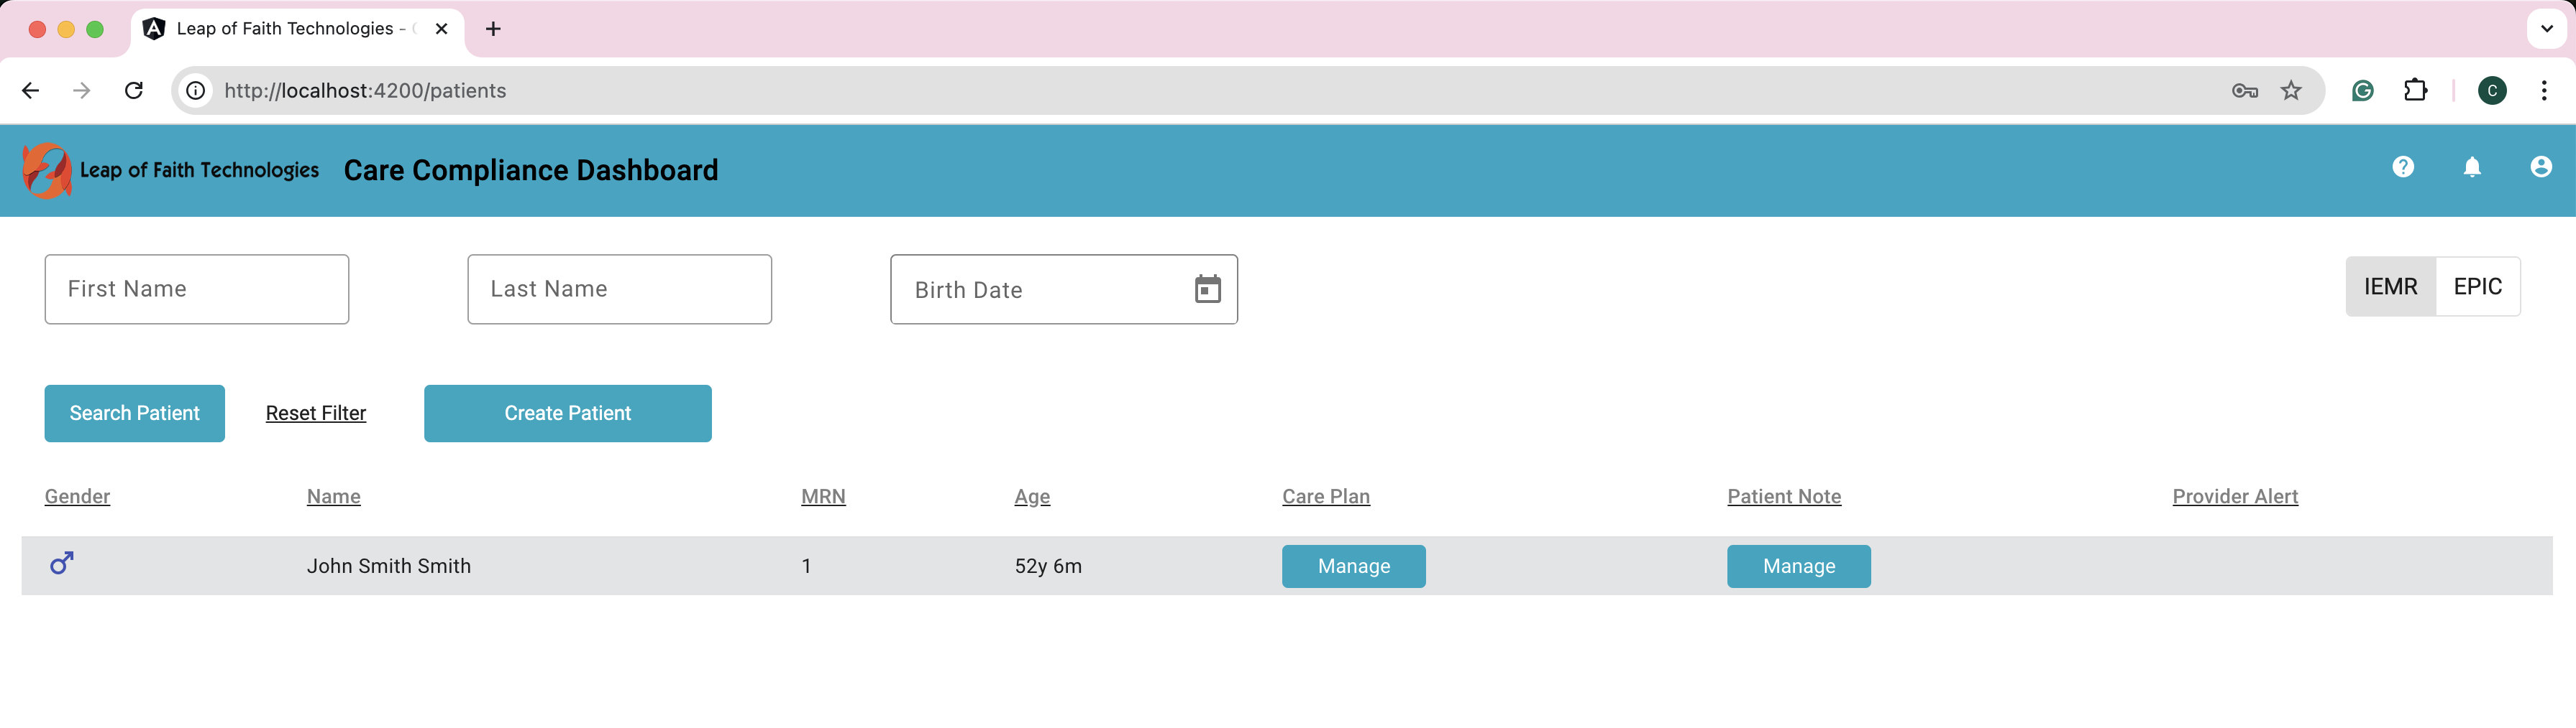The height and width of the screenshot is (728, 2576).
Task: Switch to the IEMR toggle option
Action: point(2390,286)
